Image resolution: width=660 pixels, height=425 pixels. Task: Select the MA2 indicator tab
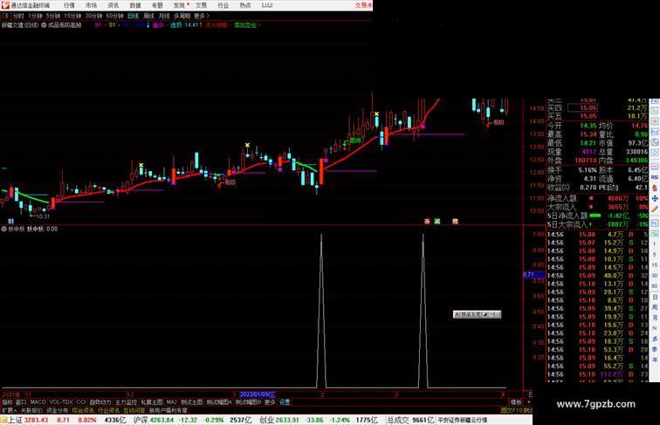tap(172, 402)
